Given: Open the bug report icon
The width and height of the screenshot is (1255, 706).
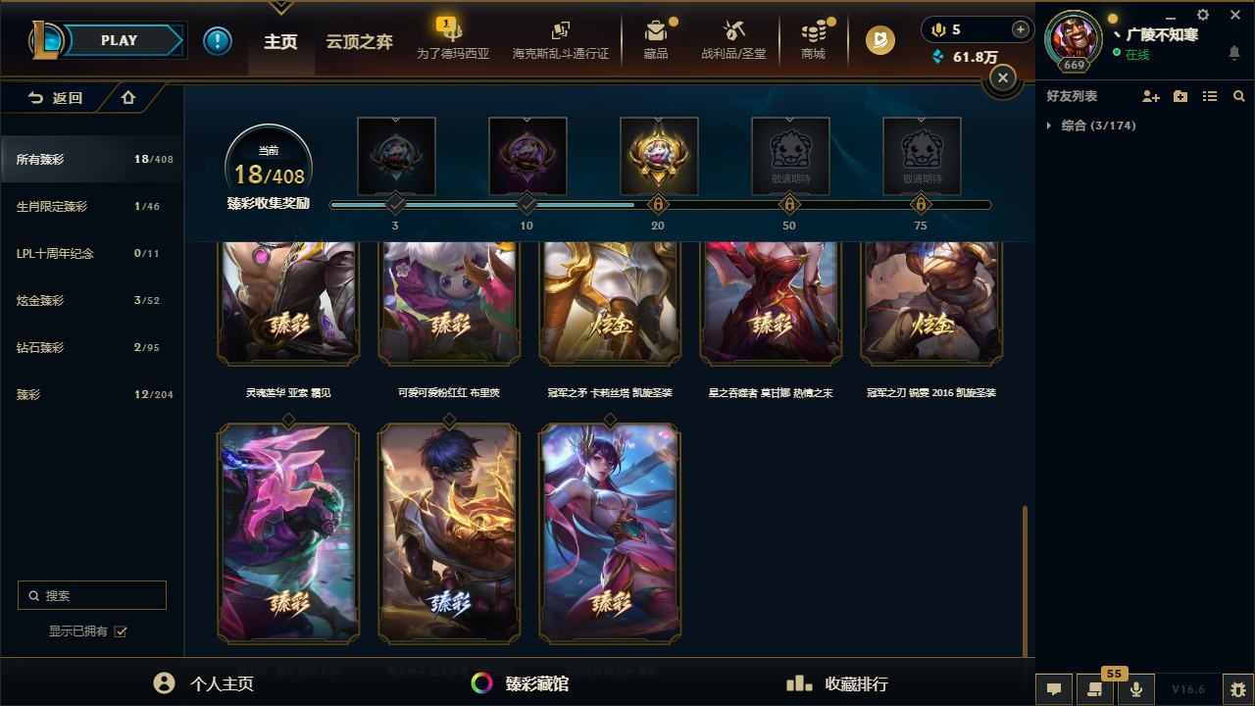Looking at the screenshot, I should (x=1239, y=689).
